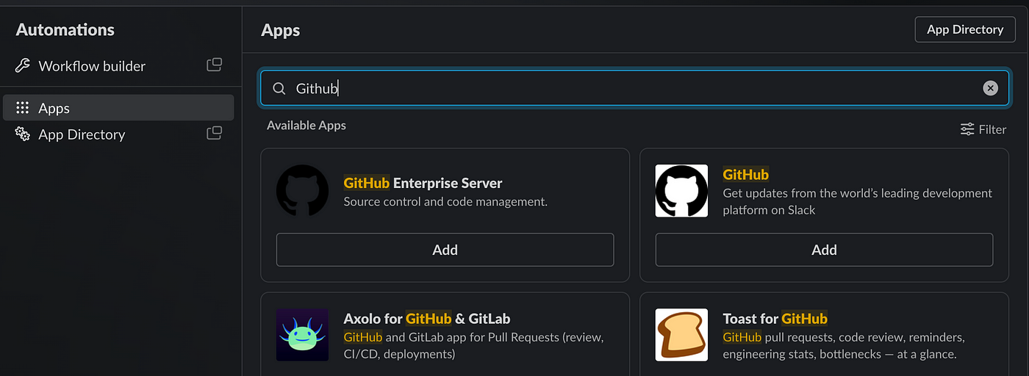Click 'Get updates from the world's leading' description

[858, 201]
